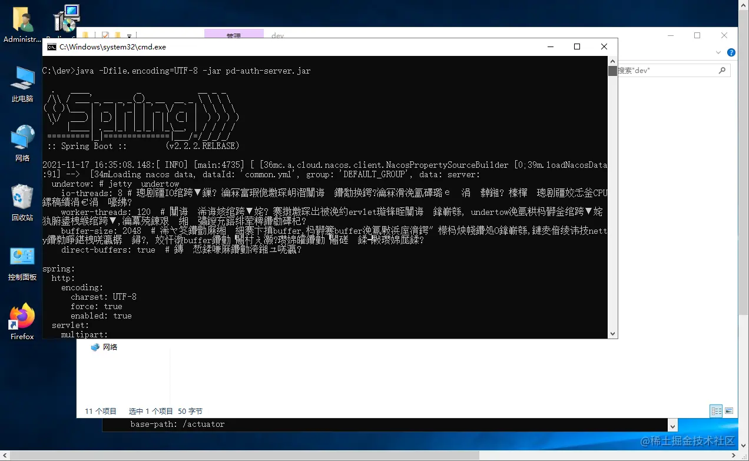Maximize the cmd.exe window
The width and height of the screenshot is (749, 461).
point(577,47)
